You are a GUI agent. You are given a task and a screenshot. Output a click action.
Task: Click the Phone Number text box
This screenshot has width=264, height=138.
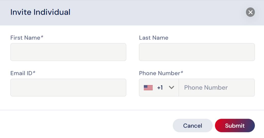click(216, 88)
